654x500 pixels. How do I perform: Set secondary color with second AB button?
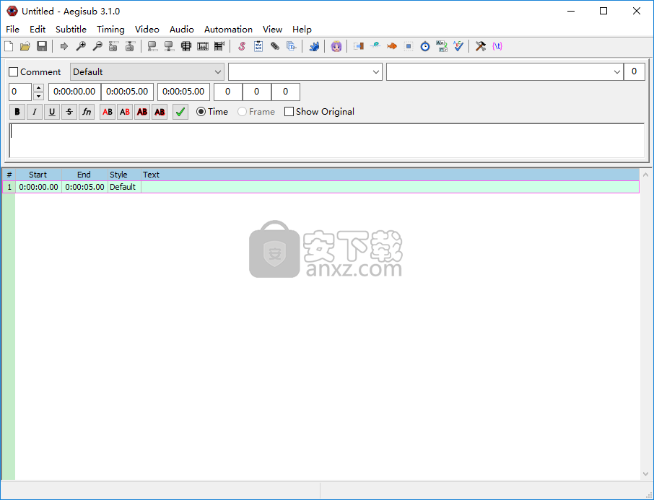click(x=125, y=112)
